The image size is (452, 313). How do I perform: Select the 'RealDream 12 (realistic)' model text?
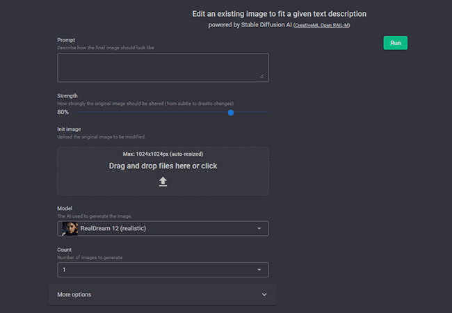coord(113,228)
